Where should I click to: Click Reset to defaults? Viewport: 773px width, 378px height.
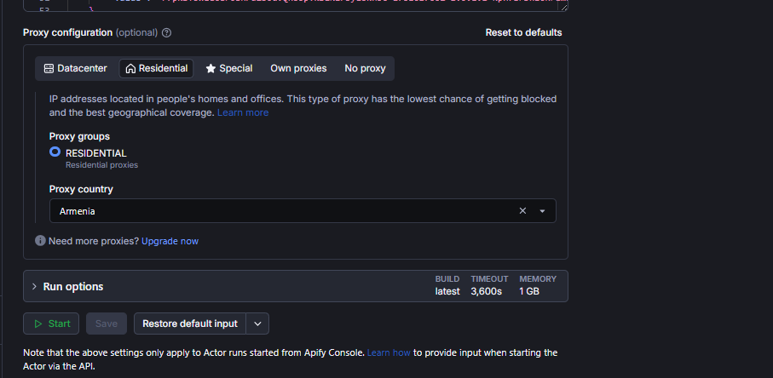(523, 32)
